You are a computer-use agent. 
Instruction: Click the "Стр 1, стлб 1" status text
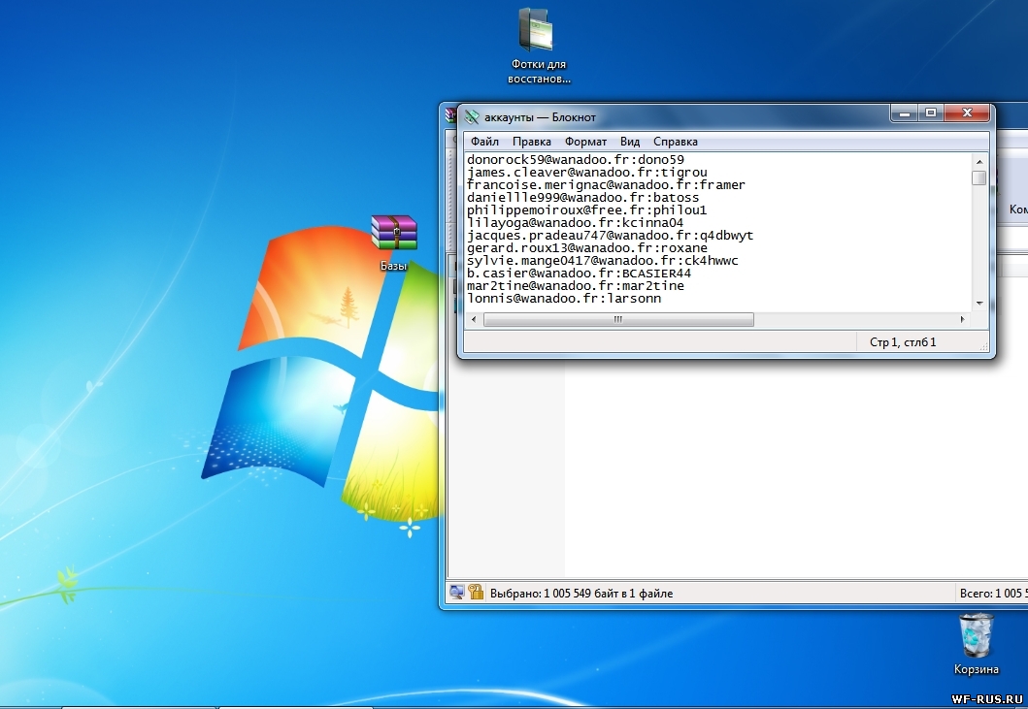click(x=903, y=342)
